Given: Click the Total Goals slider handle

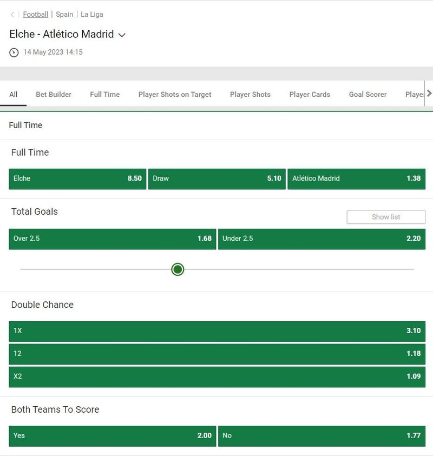Looking at the screenshot, I should click(178, 269).
